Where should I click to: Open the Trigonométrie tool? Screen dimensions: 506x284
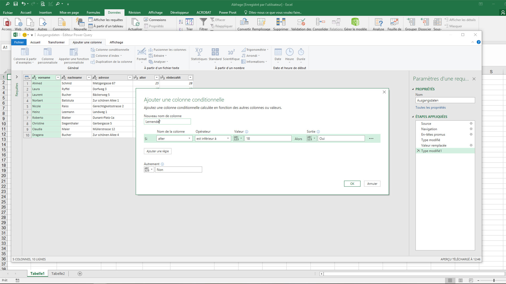[x=254, y=49]
